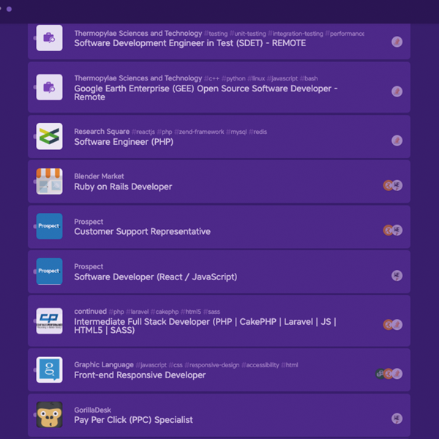Select the #testing tag
Screen dimensions: 439x439
tap(216, 34)
